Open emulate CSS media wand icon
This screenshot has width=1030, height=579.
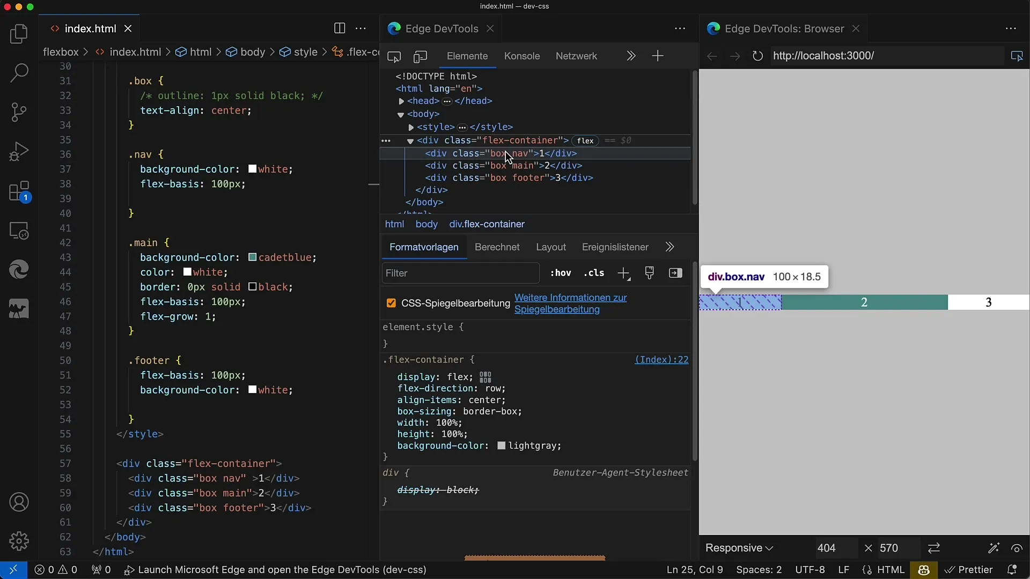pyautogui.click(x=994, y=548)
